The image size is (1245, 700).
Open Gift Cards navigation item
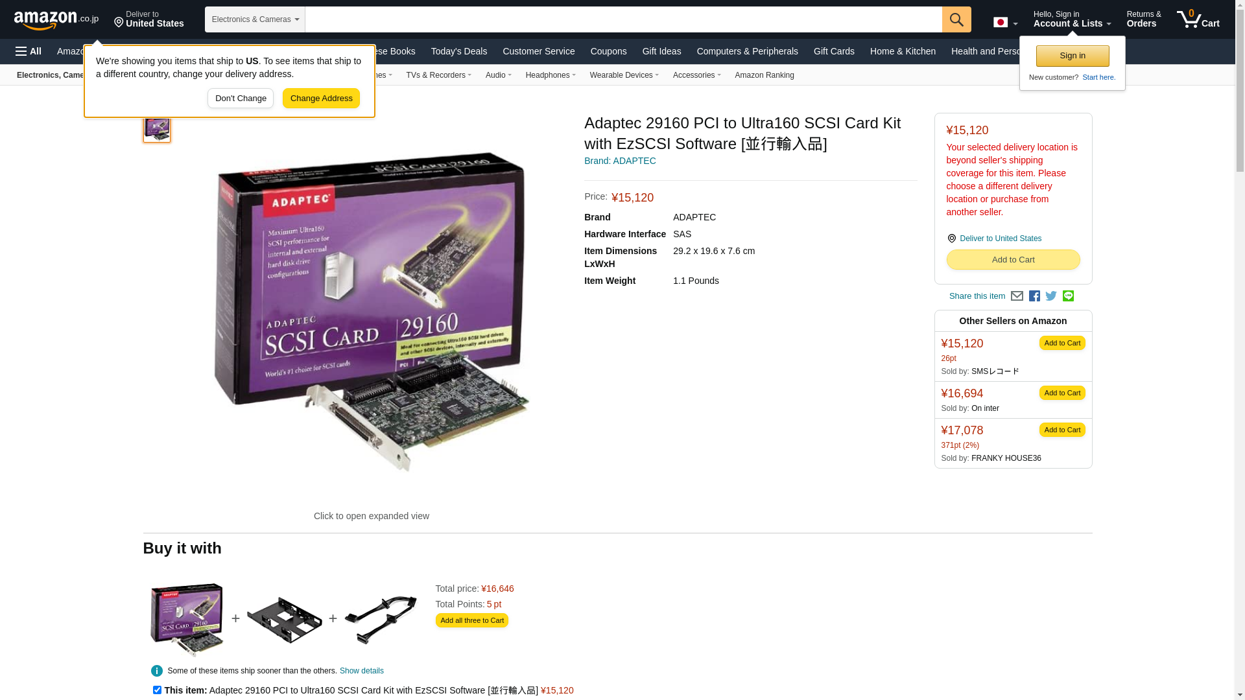click(834, 51)
